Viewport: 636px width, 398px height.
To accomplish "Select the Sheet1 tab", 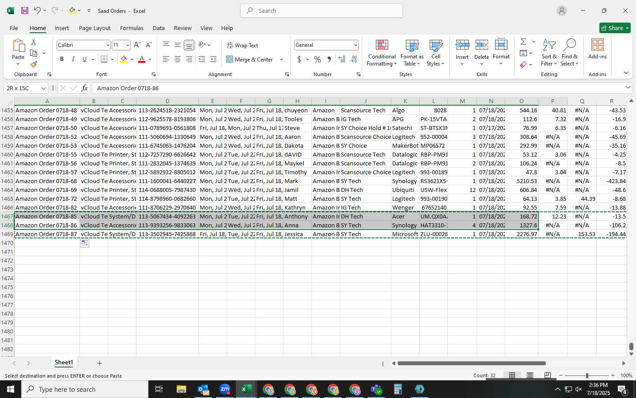I will (x=64, y=363).
